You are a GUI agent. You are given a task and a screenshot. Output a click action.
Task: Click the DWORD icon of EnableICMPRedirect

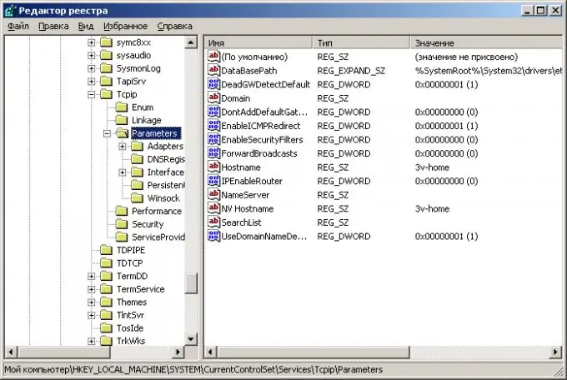[213, 126]
